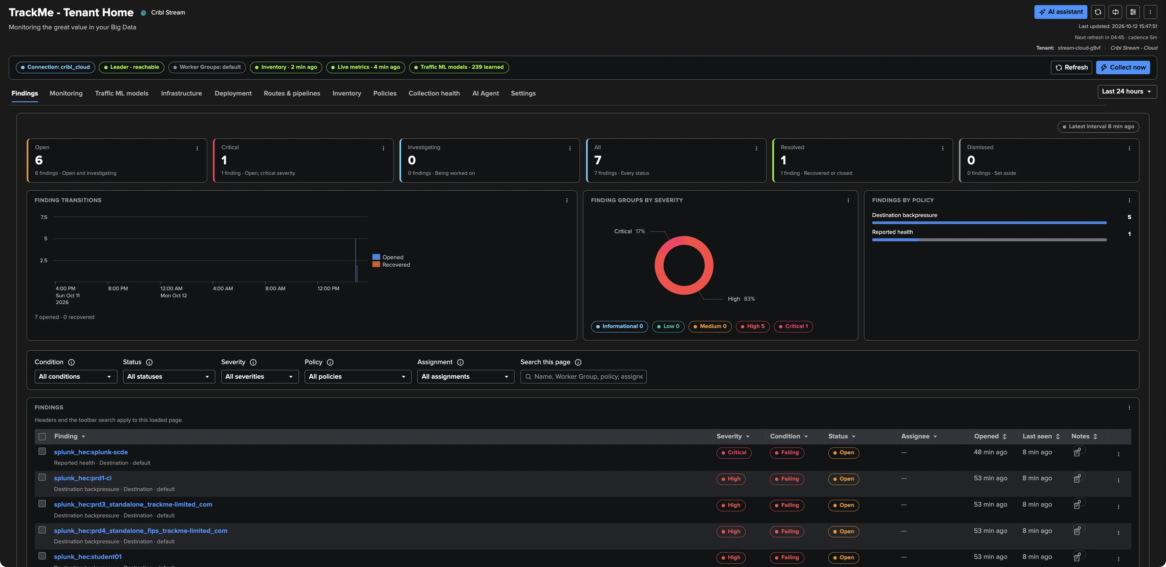
Task: Open the header kebab menu at top right
Action: (x=1150, y=12)
